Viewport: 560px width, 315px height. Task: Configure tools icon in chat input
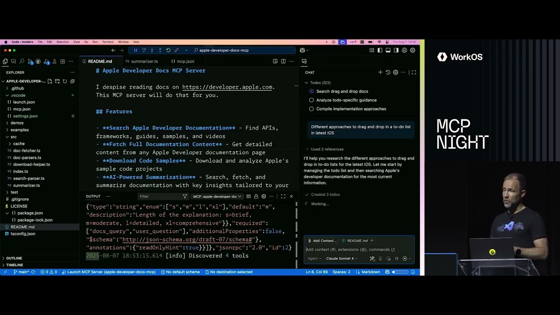pos(372,259)
